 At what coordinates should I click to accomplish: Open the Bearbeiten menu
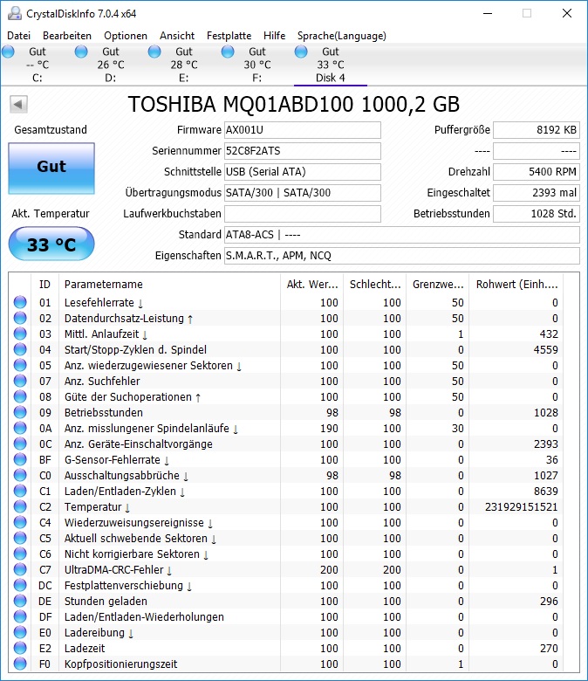[67, 36]
